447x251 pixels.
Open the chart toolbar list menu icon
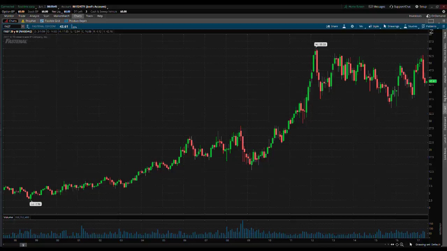click(x=444, y=26)
